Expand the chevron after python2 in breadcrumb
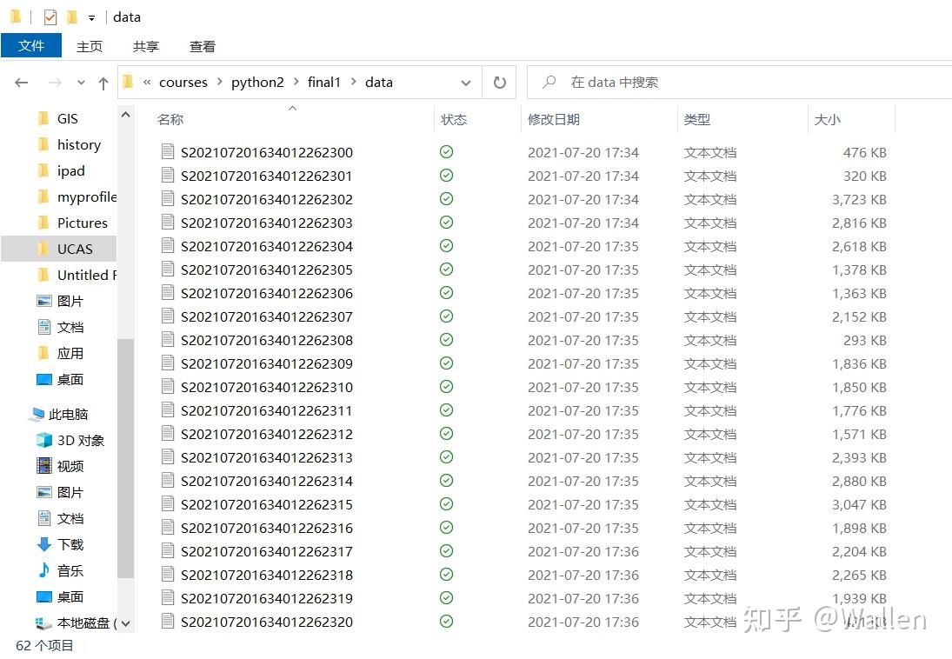 click(x=296, y=82)
